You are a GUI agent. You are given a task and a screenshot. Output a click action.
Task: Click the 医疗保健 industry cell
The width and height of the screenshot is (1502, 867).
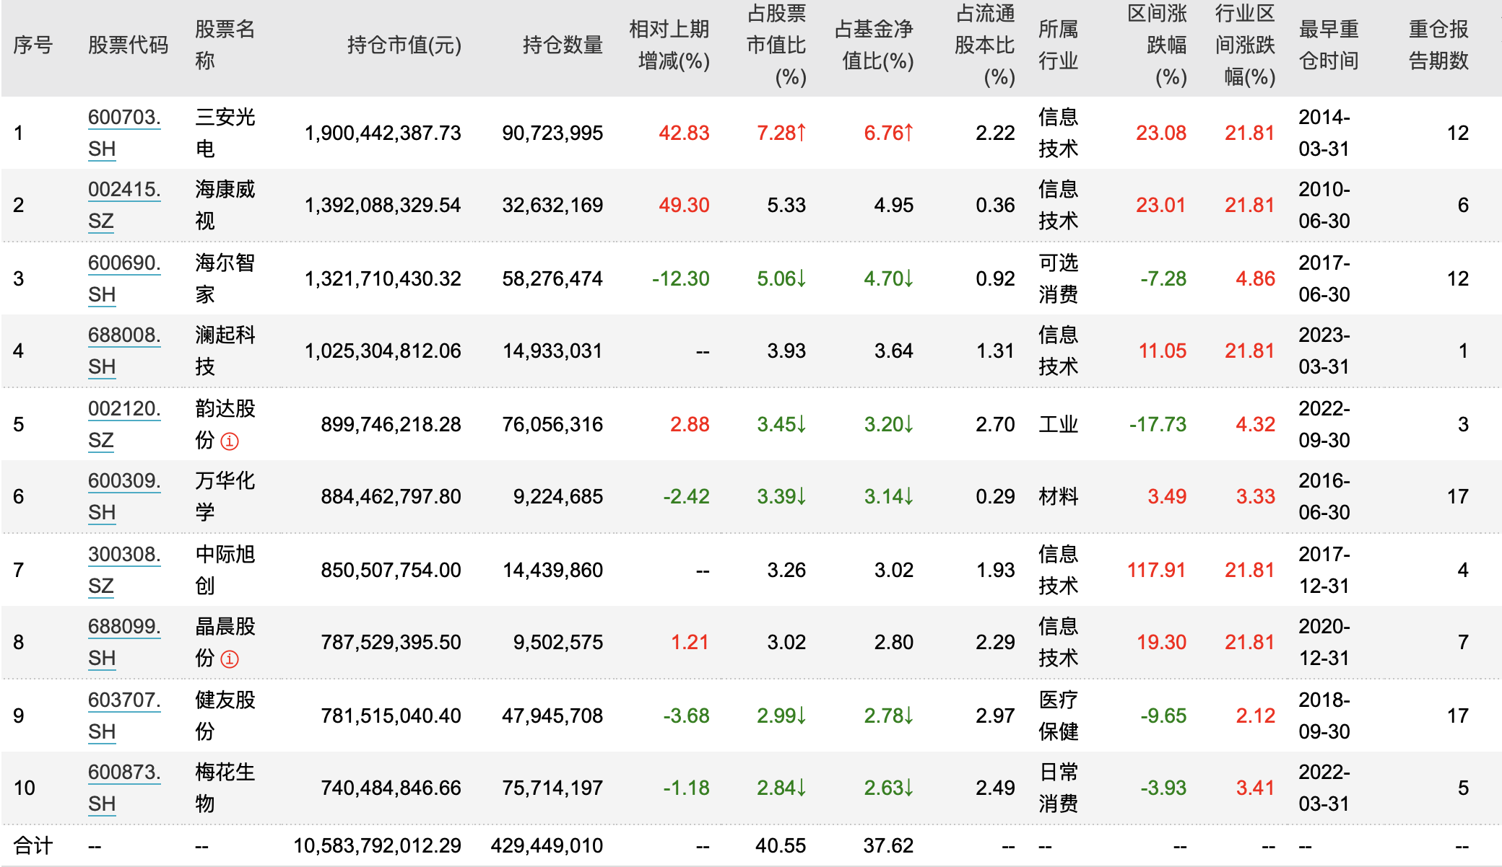pyautogui.click(x=1059, y=716)
